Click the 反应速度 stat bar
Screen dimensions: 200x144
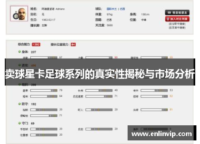[x=99, y=96]
